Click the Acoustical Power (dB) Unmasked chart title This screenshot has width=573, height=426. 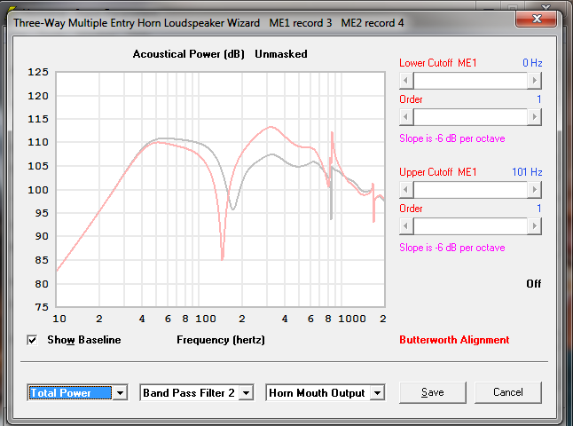[220, 54]
